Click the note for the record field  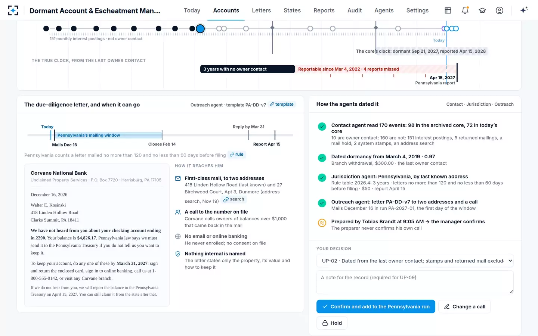(415, 282)
